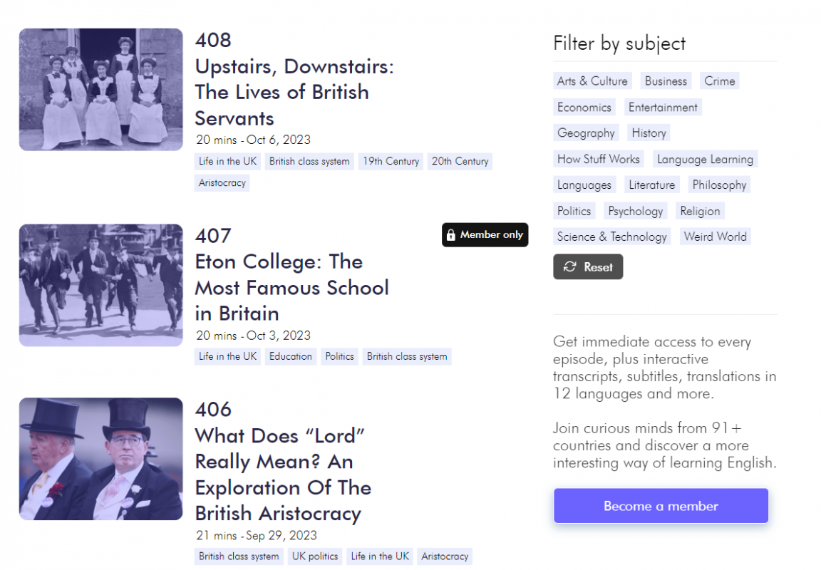821x570 pixels.
Task: Toggle the Crime subject filter
Action: [719, 81]
